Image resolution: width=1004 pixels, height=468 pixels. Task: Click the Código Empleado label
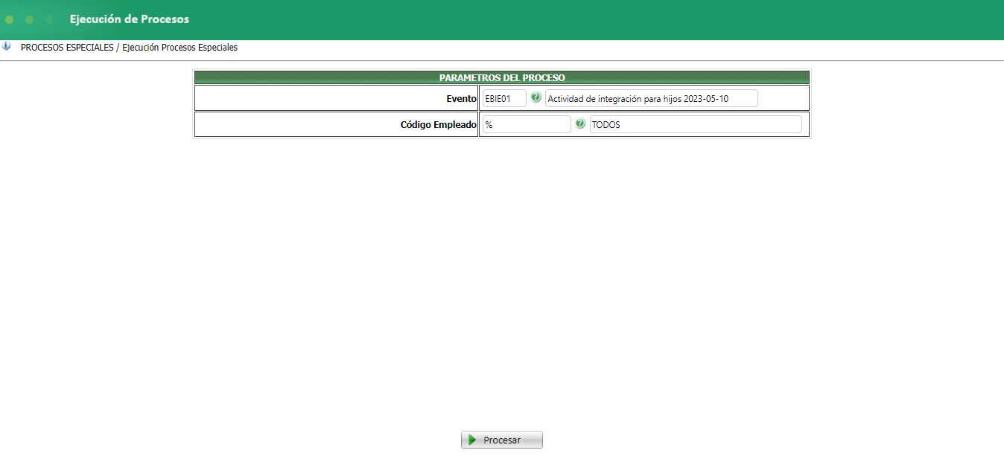439,125
